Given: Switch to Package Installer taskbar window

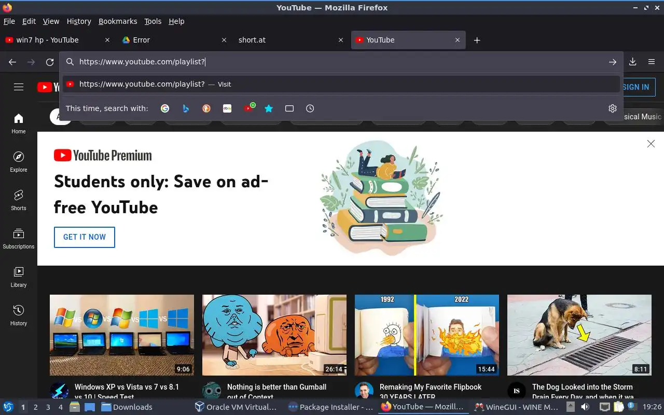Looking at the screenshot, I should point(330,407).
